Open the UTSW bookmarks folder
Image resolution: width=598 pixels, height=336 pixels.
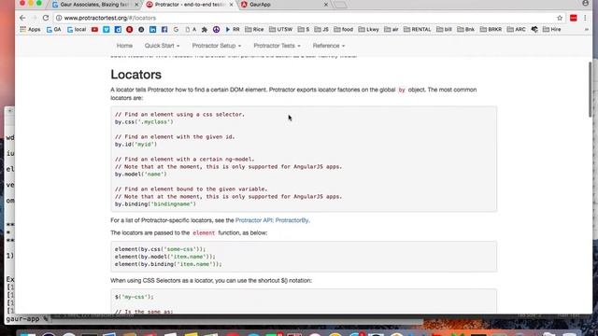tap(280, 29)
